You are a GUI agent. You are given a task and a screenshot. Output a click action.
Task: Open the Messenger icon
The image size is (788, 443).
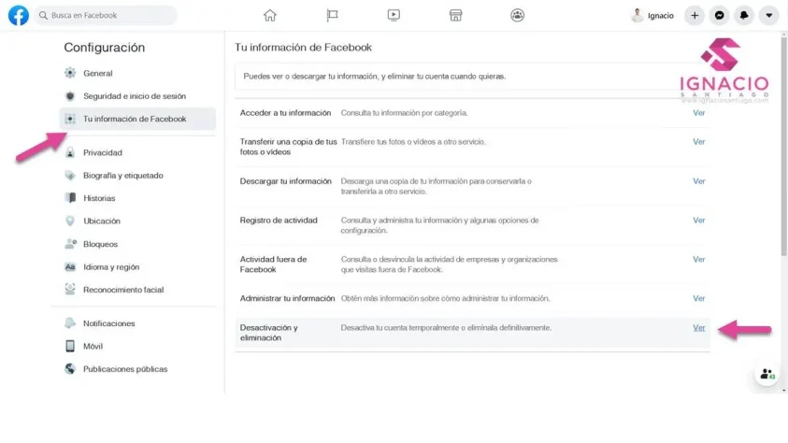point(719,16)
